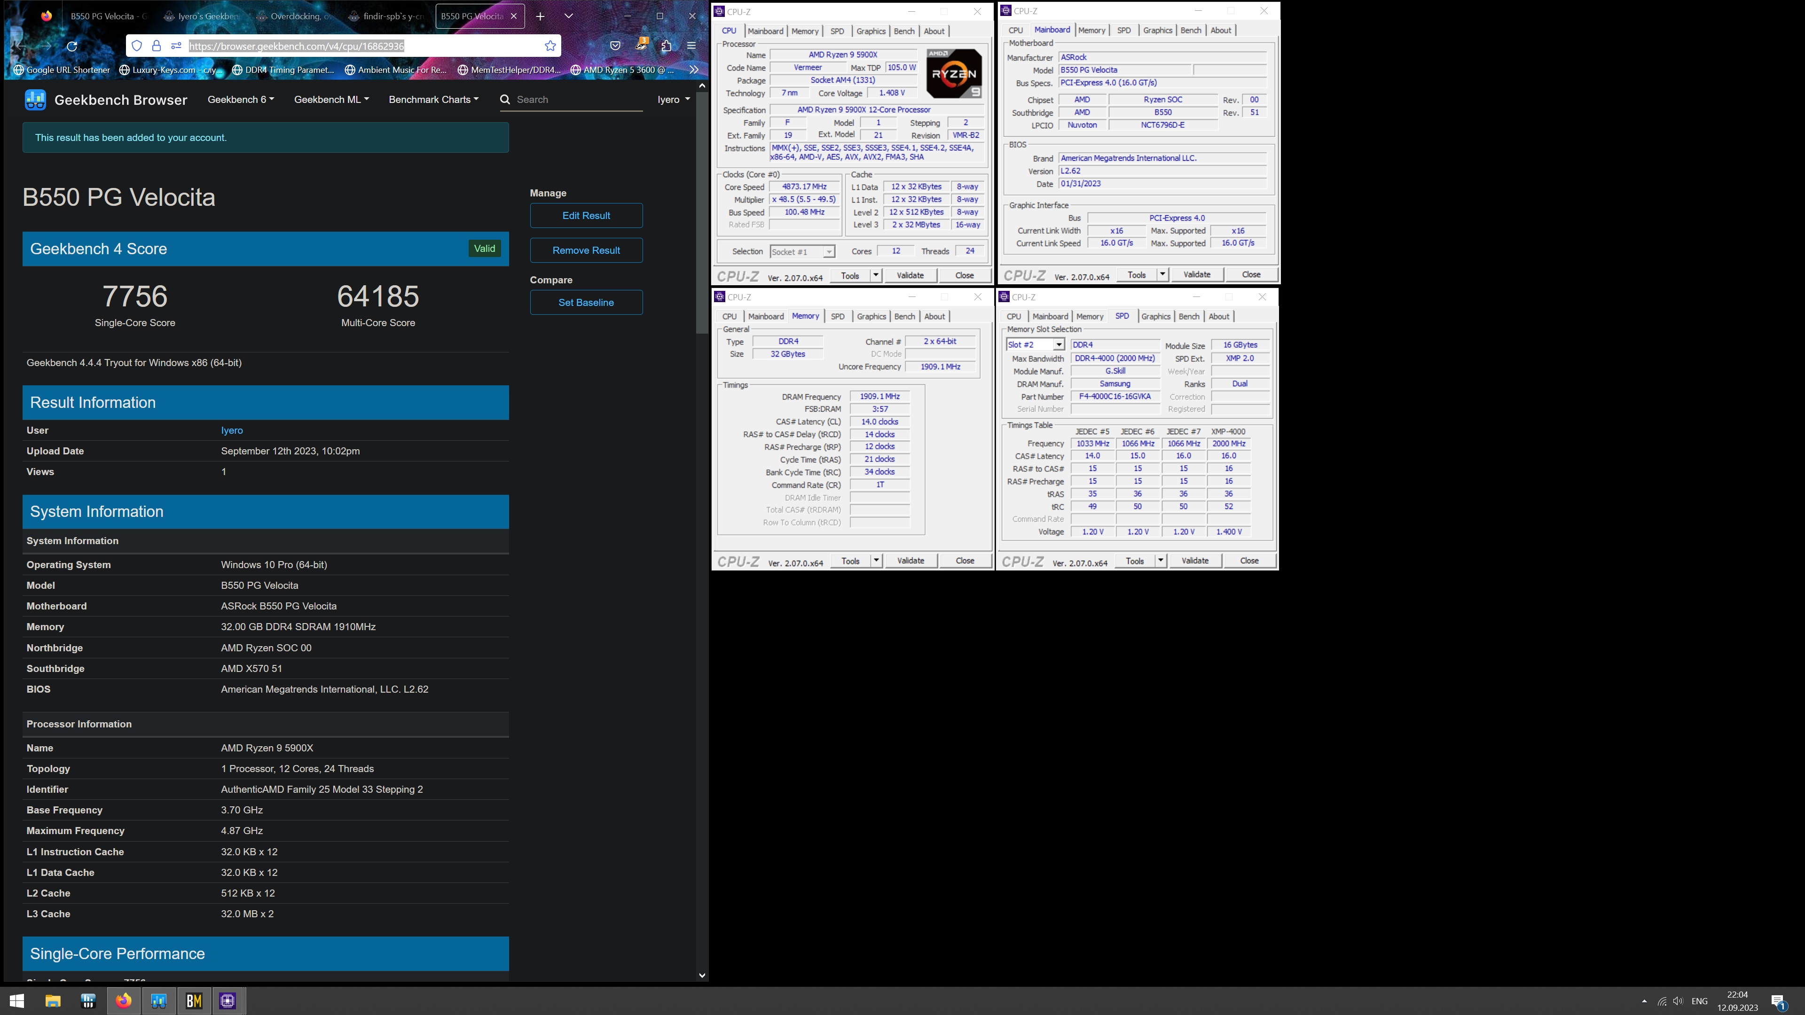Open the Iyero user profile link

[232, 431]
